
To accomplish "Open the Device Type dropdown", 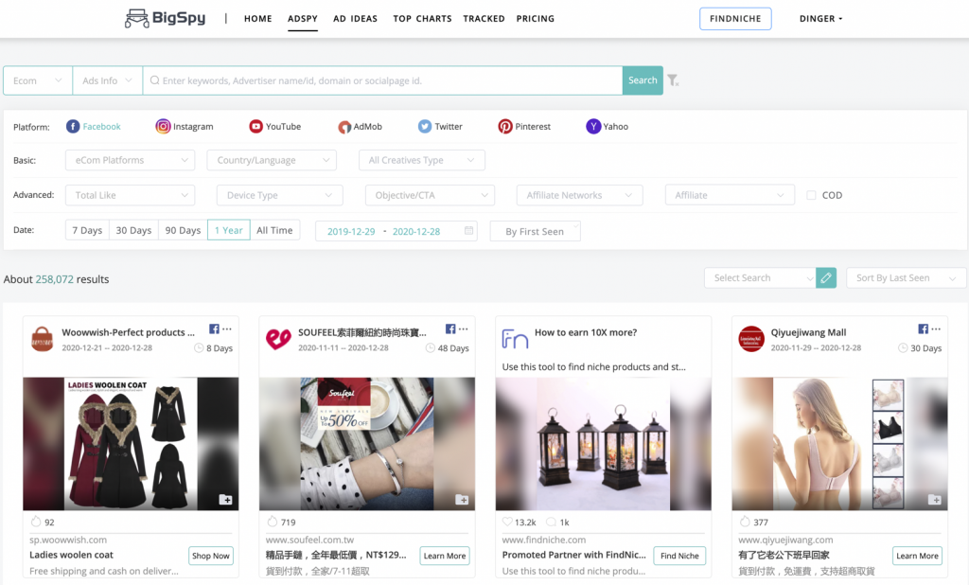I will [279, 195].
